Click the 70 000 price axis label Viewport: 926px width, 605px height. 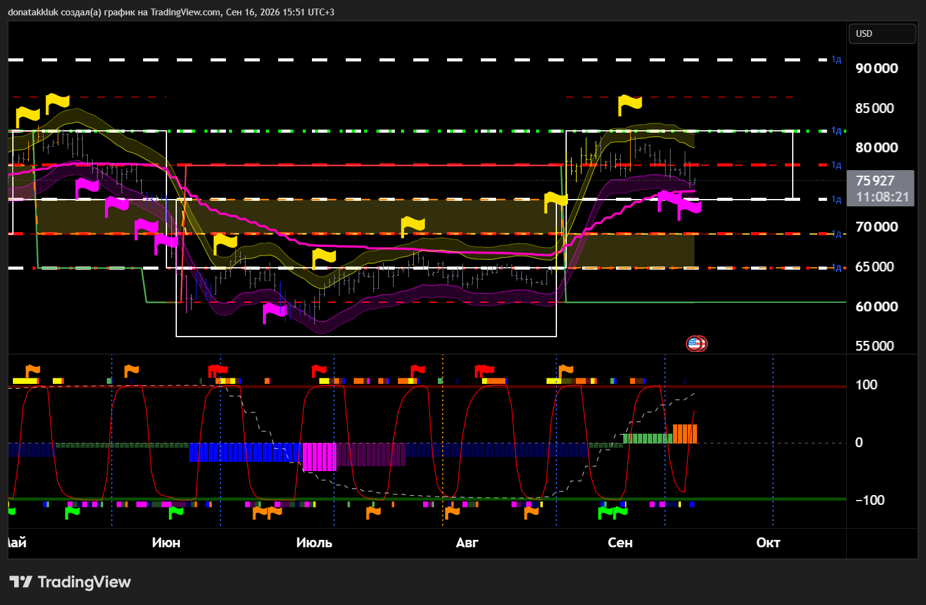click(876, 227)
